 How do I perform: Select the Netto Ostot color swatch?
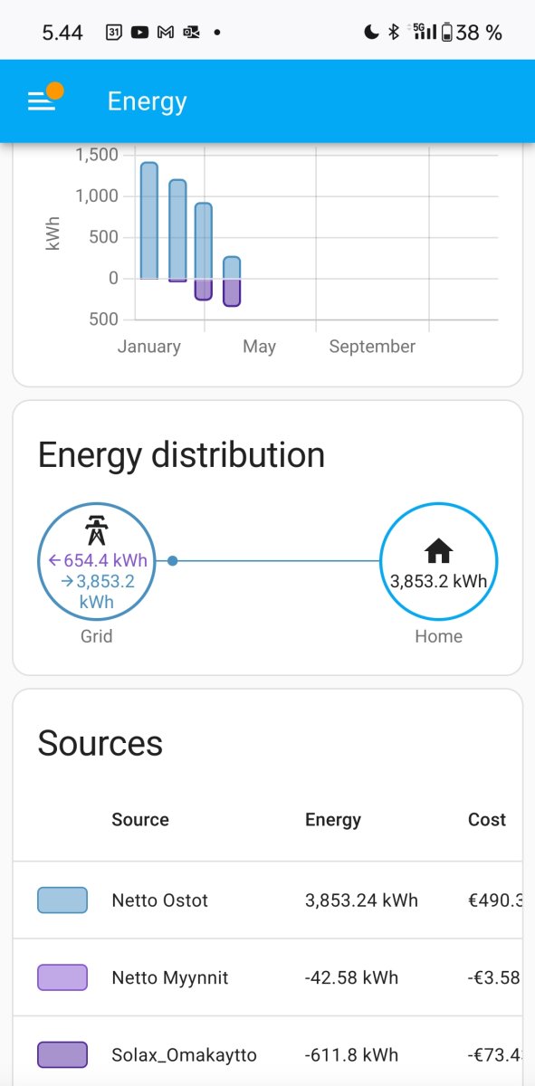coord(62,900)
